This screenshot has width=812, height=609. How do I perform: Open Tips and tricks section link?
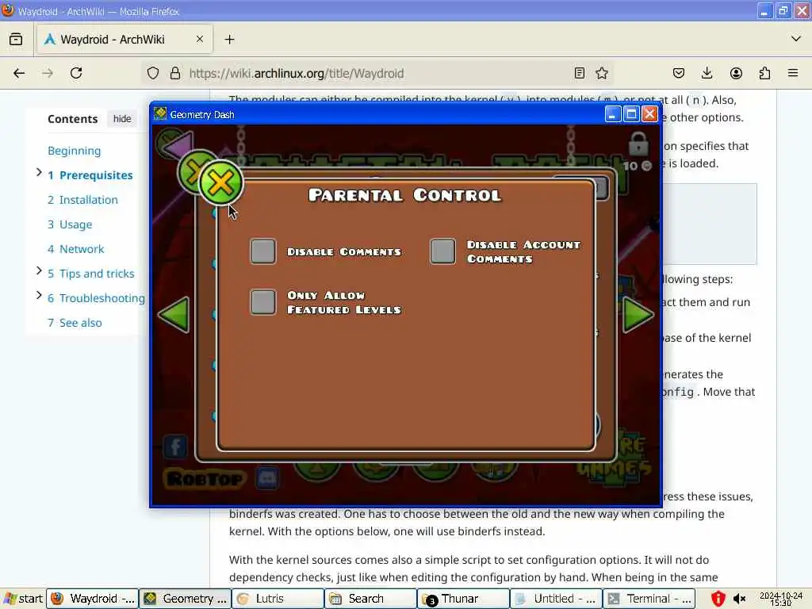tap(91, 274)
